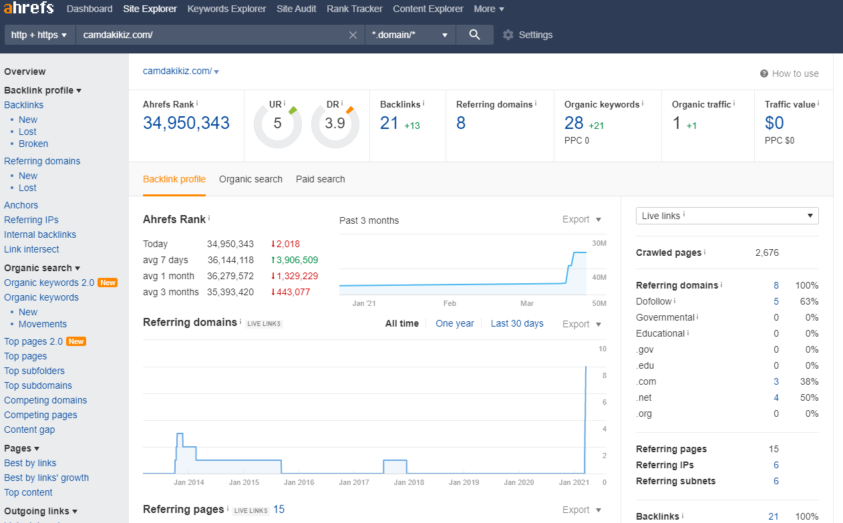The image size is (843, 523).
Task: Switch to the Organic search tab
Action: pyautogui.click(x=250, y=179)
